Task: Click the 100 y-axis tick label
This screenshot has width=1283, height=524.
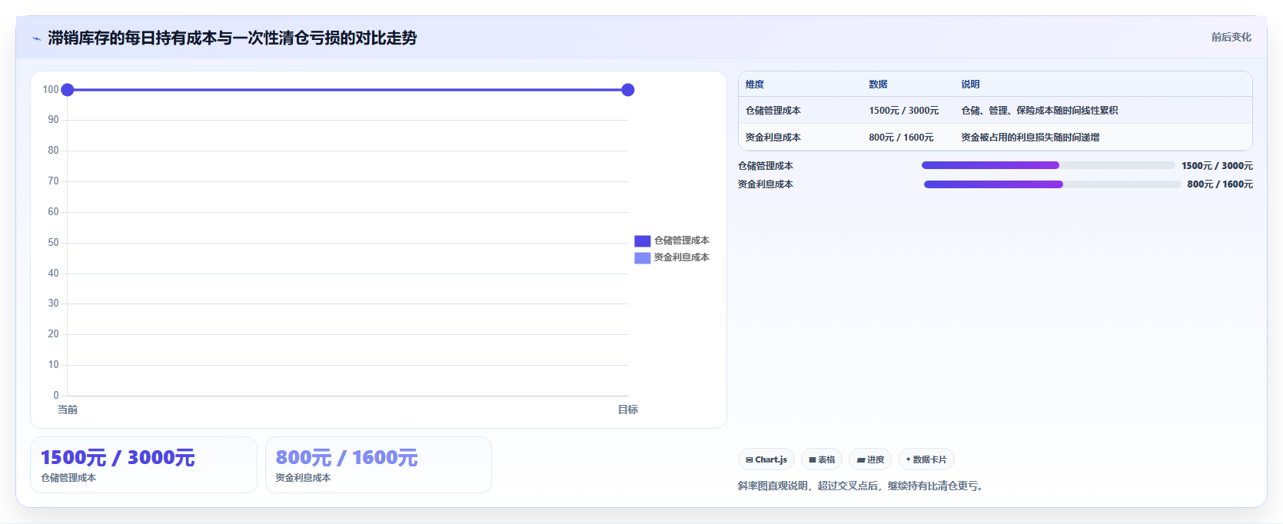Action: coord(51,90)
